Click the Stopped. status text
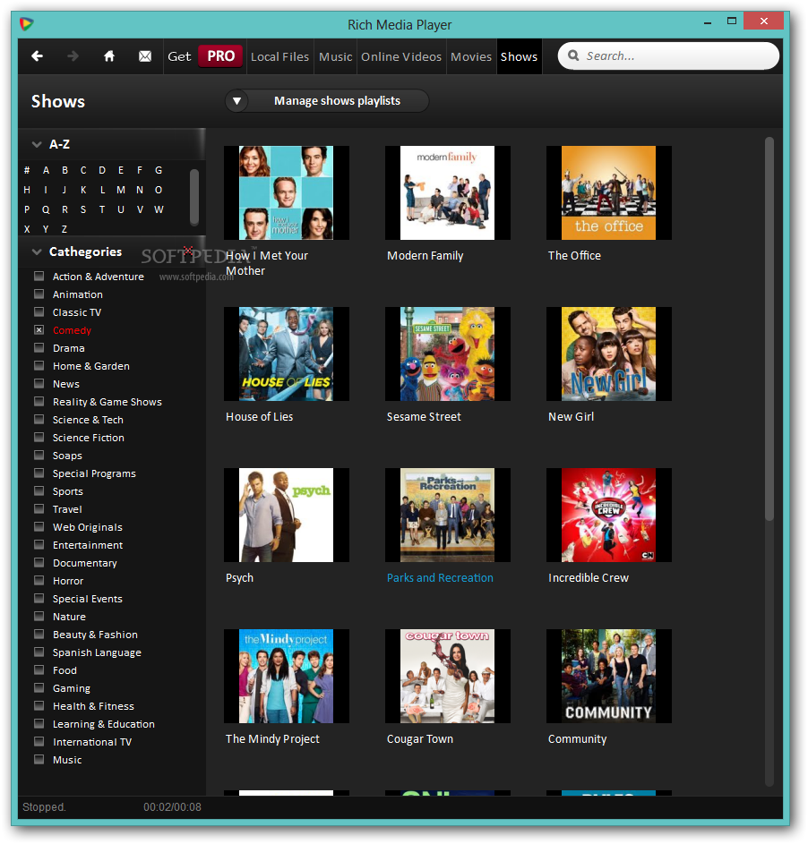This screenshot has height=844, width=808. coord(44,807)
